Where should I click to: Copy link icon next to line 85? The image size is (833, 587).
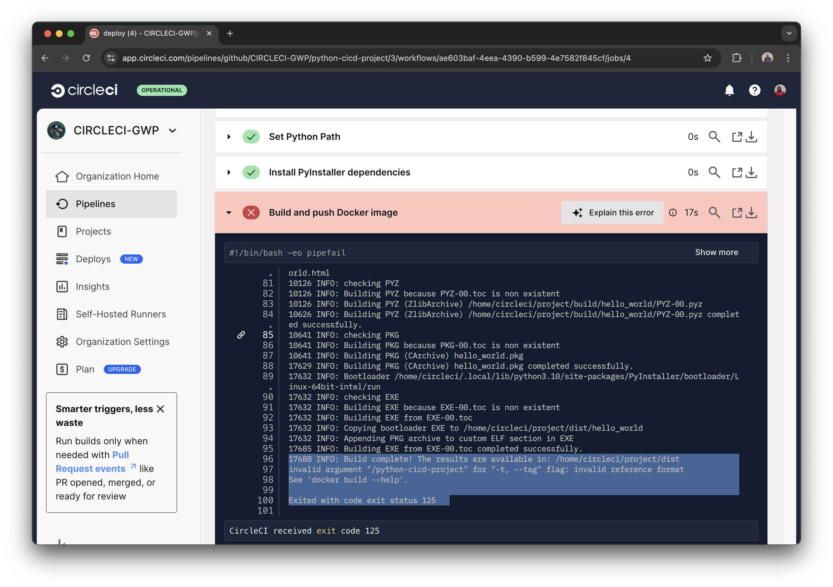point(241,335)
